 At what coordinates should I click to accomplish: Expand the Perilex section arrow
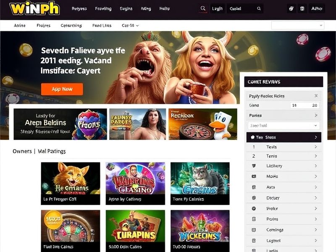316,115
